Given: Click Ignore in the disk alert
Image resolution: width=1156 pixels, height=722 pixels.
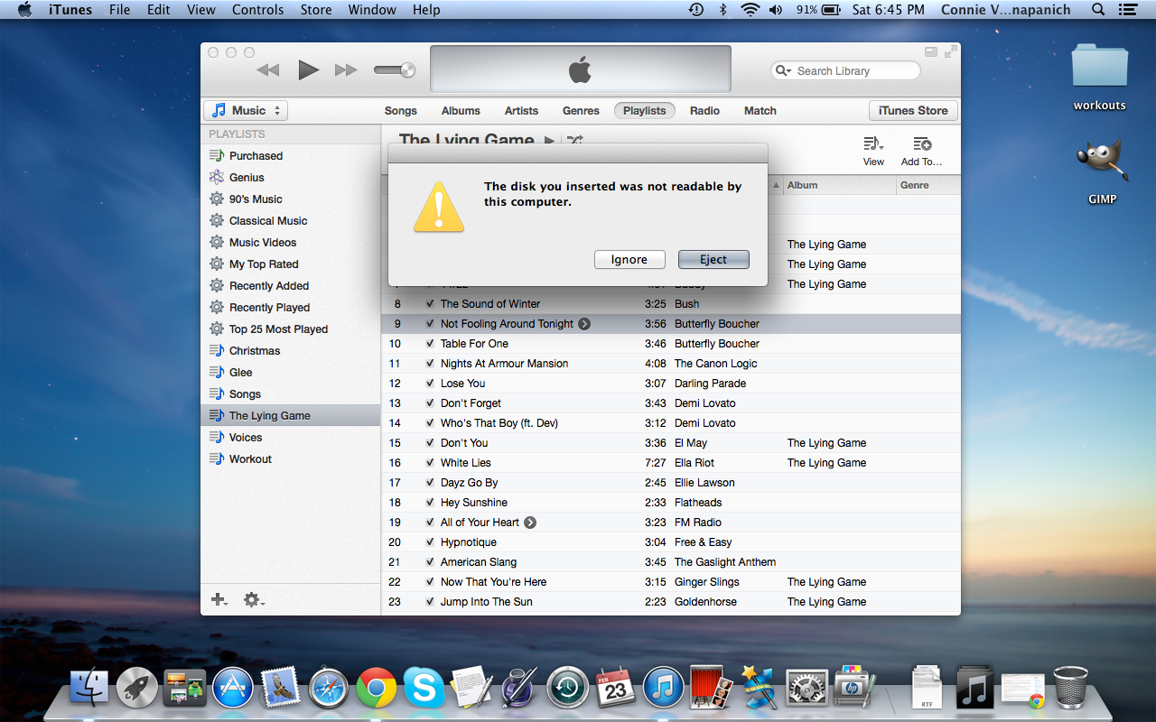Looking at the screenshot, I should [x=629, y=260].
